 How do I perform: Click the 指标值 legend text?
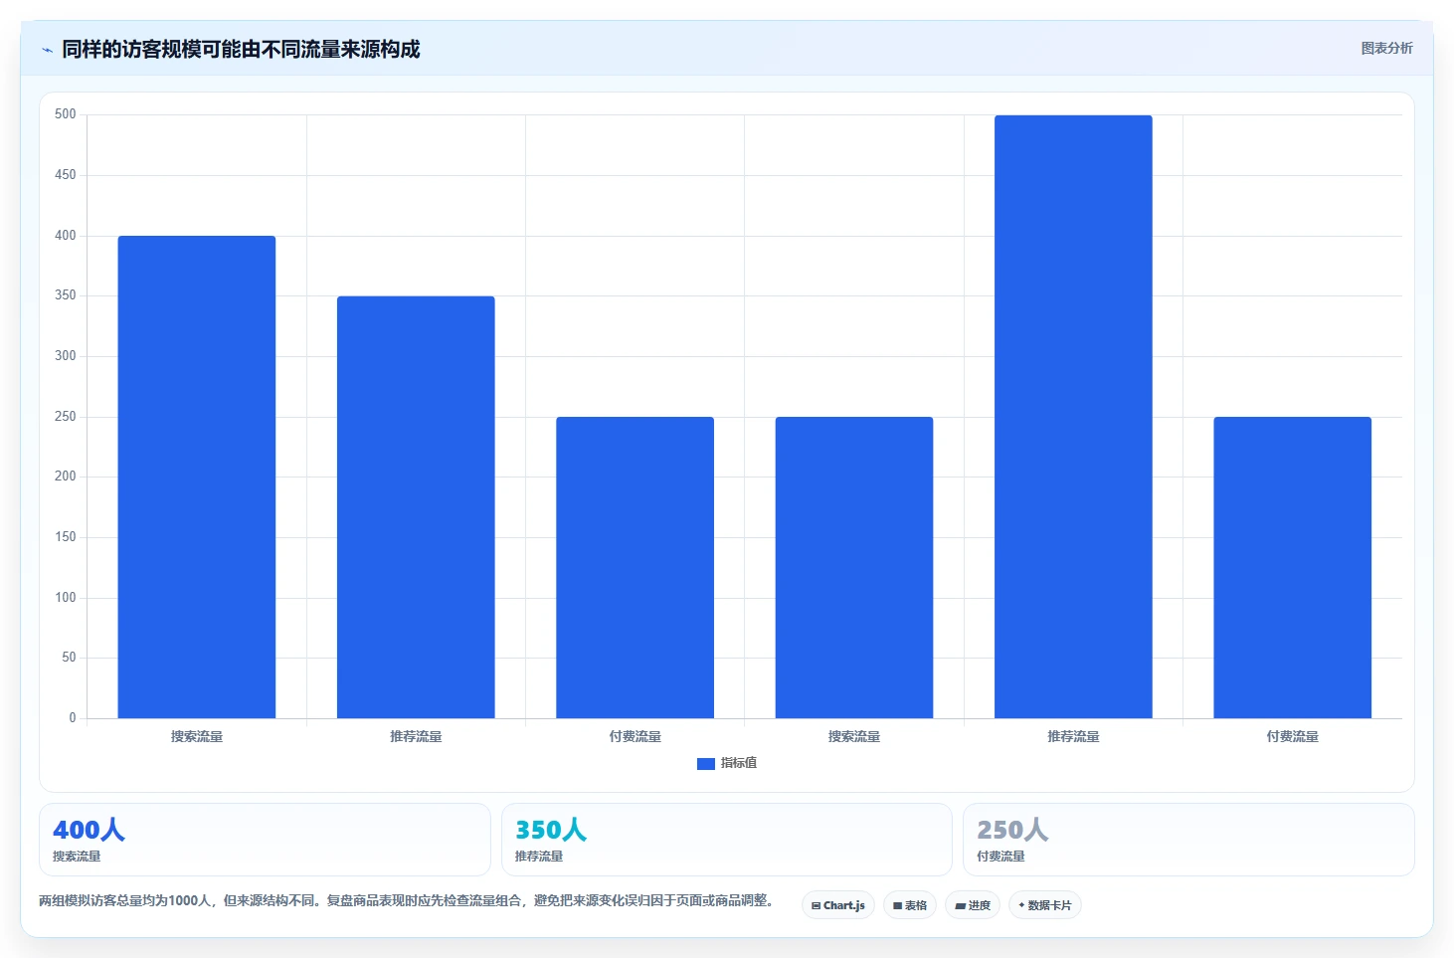pyautogui.click(x=739, y=763)
